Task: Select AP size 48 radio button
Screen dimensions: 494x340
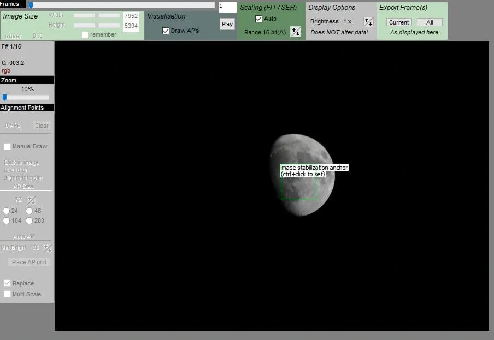Action: (30, 211)
